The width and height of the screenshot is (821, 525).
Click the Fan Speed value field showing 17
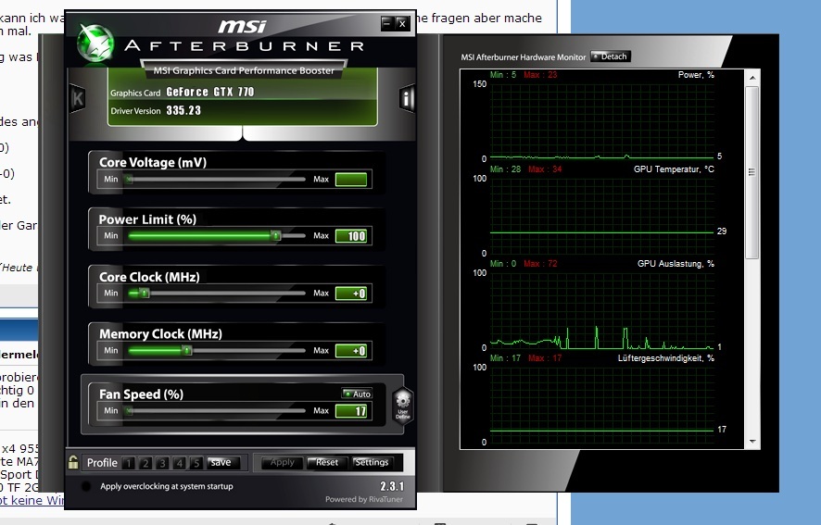tap(351, 411)
